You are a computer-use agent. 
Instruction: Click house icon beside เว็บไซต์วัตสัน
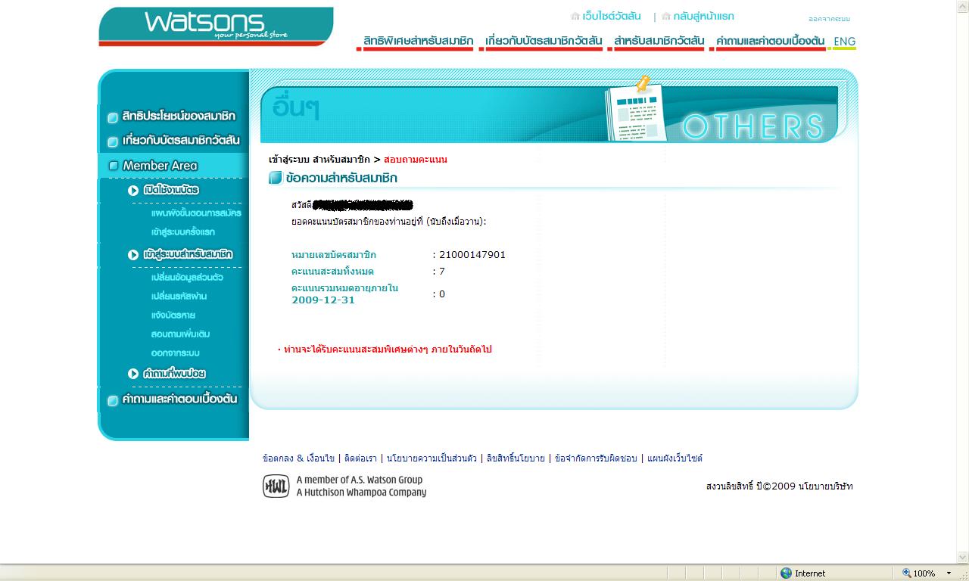point(575,16)
